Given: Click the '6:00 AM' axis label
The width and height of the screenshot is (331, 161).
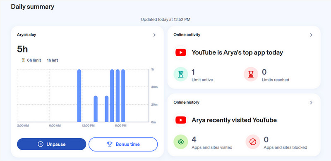Looking at the screenshot, I should 55,125.
